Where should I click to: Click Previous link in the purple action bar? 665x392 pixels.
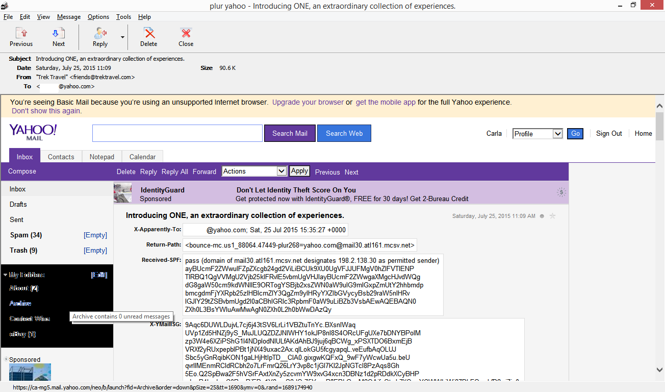pos(327,172)
